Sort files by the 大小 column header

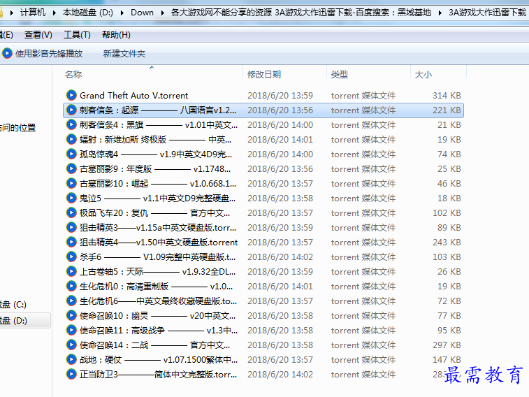(438, 74)
